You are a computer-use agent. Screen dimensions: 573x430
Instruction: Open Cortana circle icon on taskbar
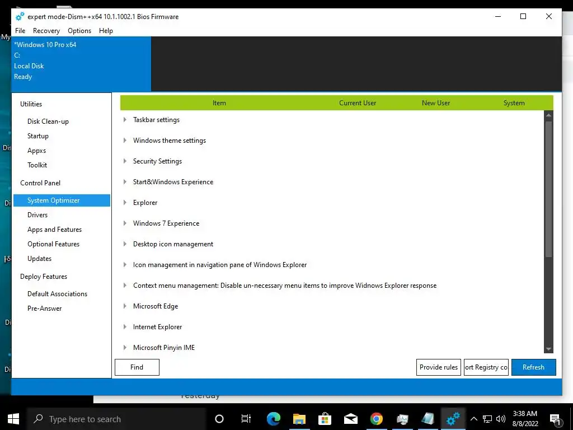coord(219,419)
